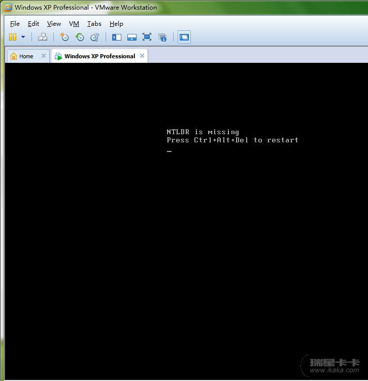Viewport: 368px width, 381px height.
Task: Click the Send Ctrl+Alt+Del toolbar icon
Action: click(x=43, y=37)
